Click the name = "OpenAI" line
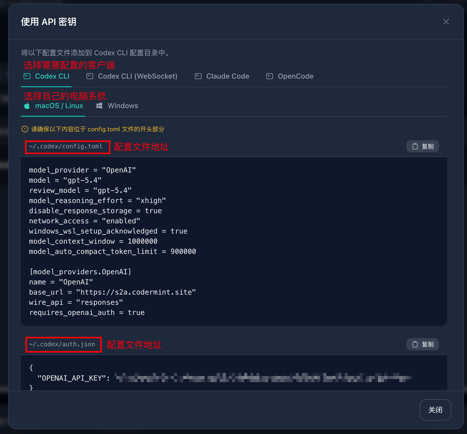This screenshot has width=467, height=434. [61, 282]
